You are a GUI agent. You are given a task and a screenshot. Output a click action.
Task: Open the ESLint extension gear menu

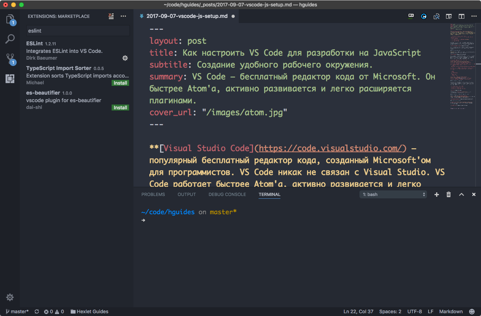pyautogui.click(x=125, y=58)
